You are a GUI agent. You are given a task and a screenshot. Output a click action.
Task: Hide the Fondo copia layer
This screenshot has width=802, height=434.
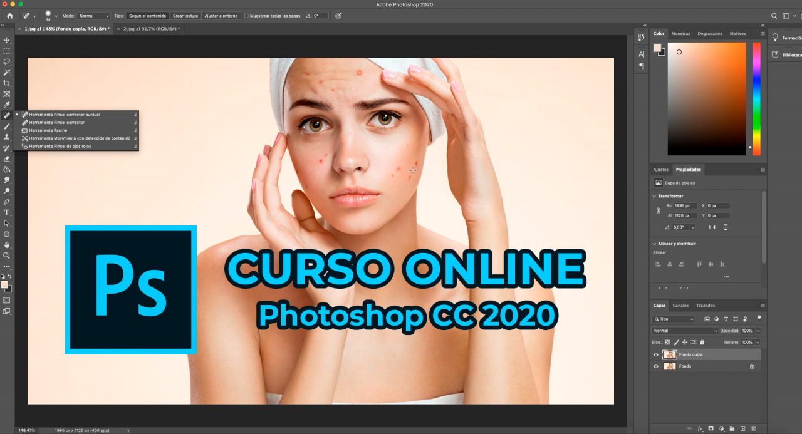tap(656, 354)
